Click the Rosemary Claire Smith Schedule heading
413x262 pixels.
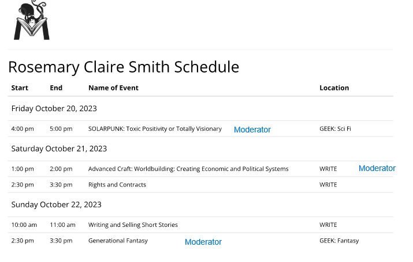[x=124, y=67]
